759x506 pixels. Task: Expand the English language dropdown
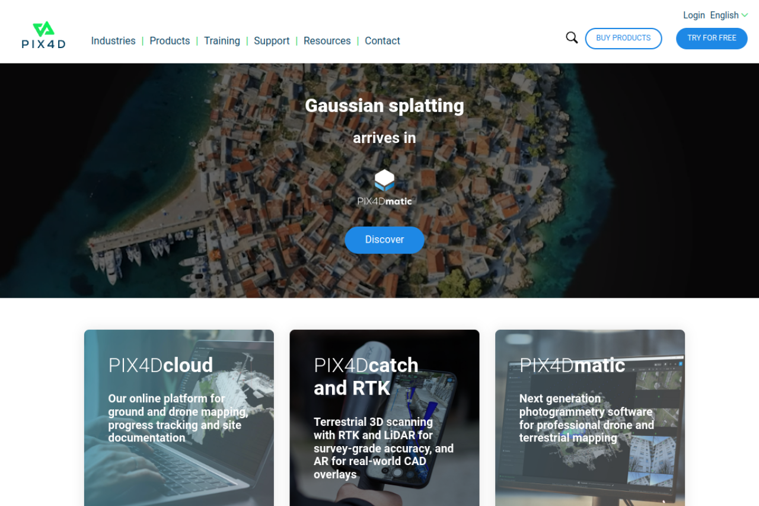click(x=729, y=15)
